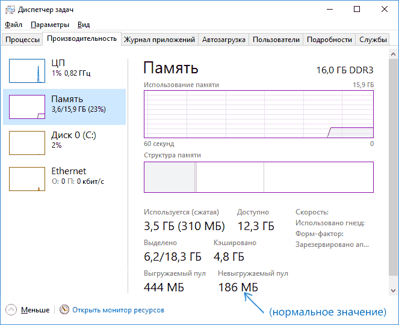Click the Меньше button label

tap(35, 310)
